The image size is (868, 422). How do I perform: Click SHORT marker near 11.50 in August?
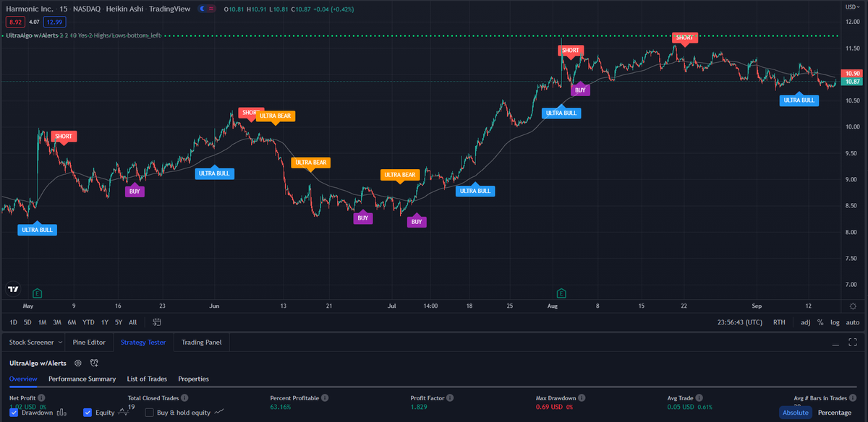pyautogui.click(x=570, y=51)
